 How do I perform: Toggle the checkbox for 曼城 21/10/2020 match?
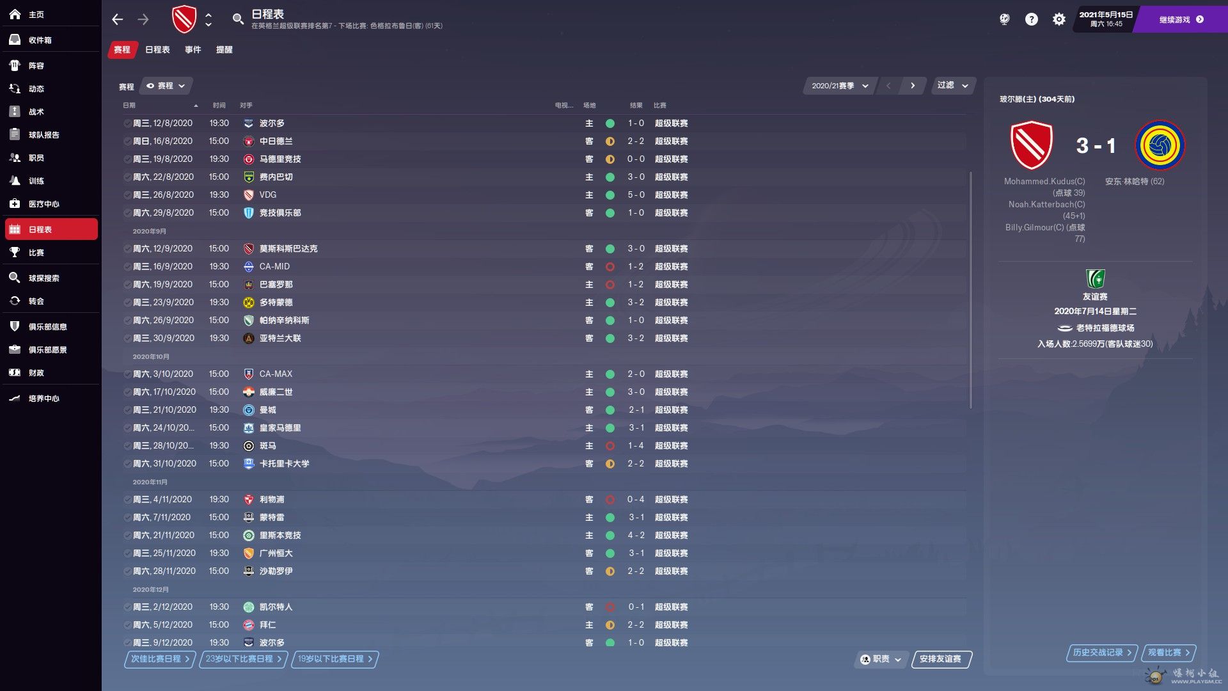coord(127,410)
